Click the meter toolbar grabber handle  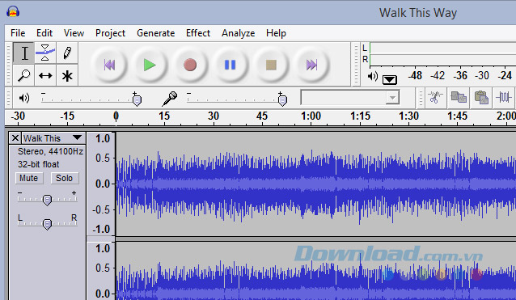tap(356, 64)
